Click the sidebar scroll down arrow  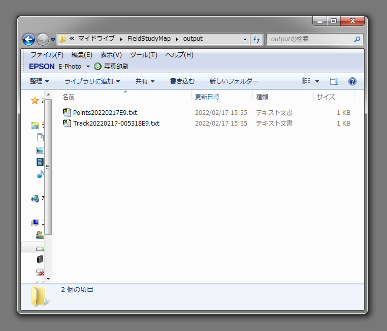(48, 279)
